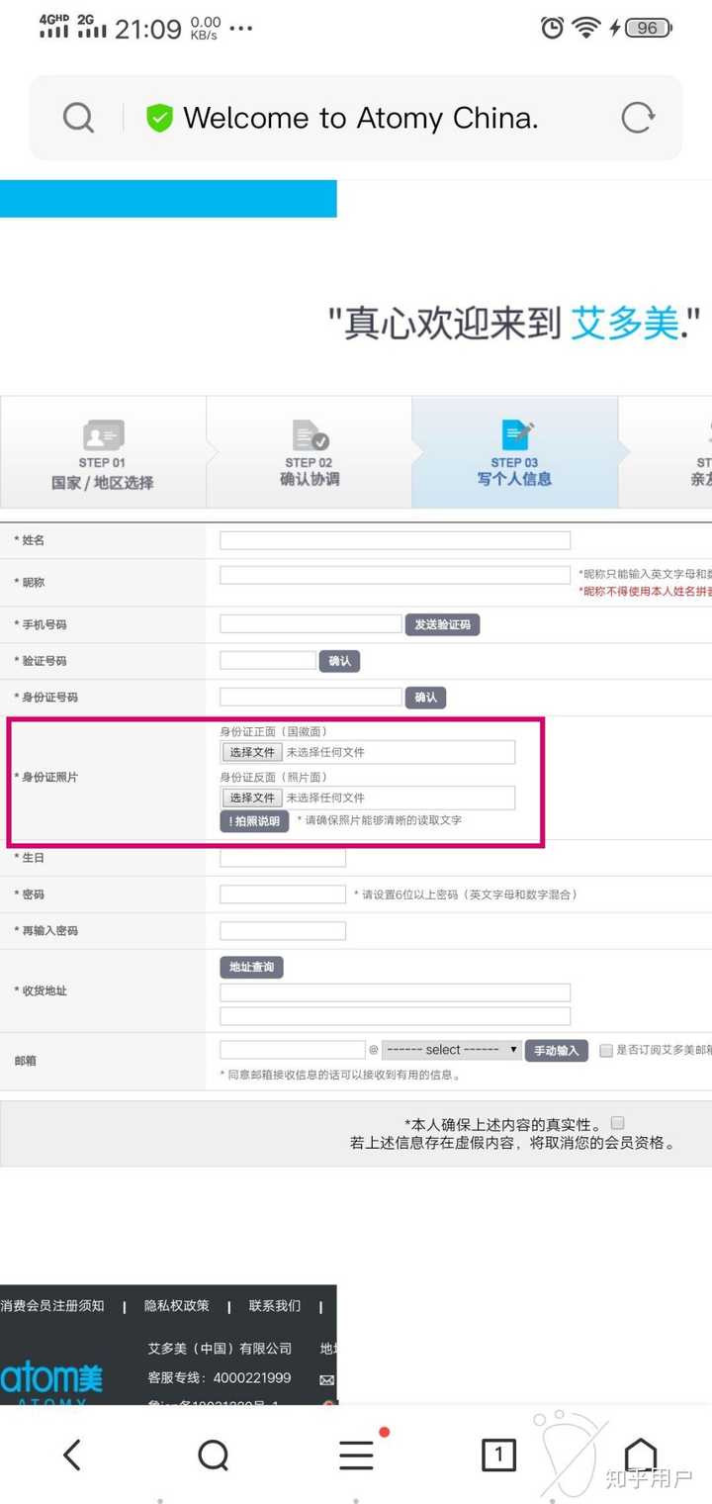The height and width of the screenshot is (1504, 712).
Task: Open the 联系我们 footer link
Action: (275, 1306)
